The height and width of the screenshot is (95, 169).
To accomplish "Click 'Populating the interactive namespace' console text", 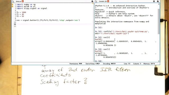I will click(x=122, y=22).
